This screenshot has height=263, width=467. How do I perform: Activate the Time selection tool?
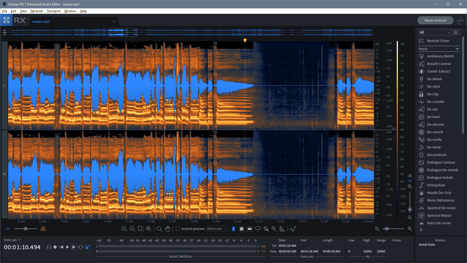coord(233,229)
